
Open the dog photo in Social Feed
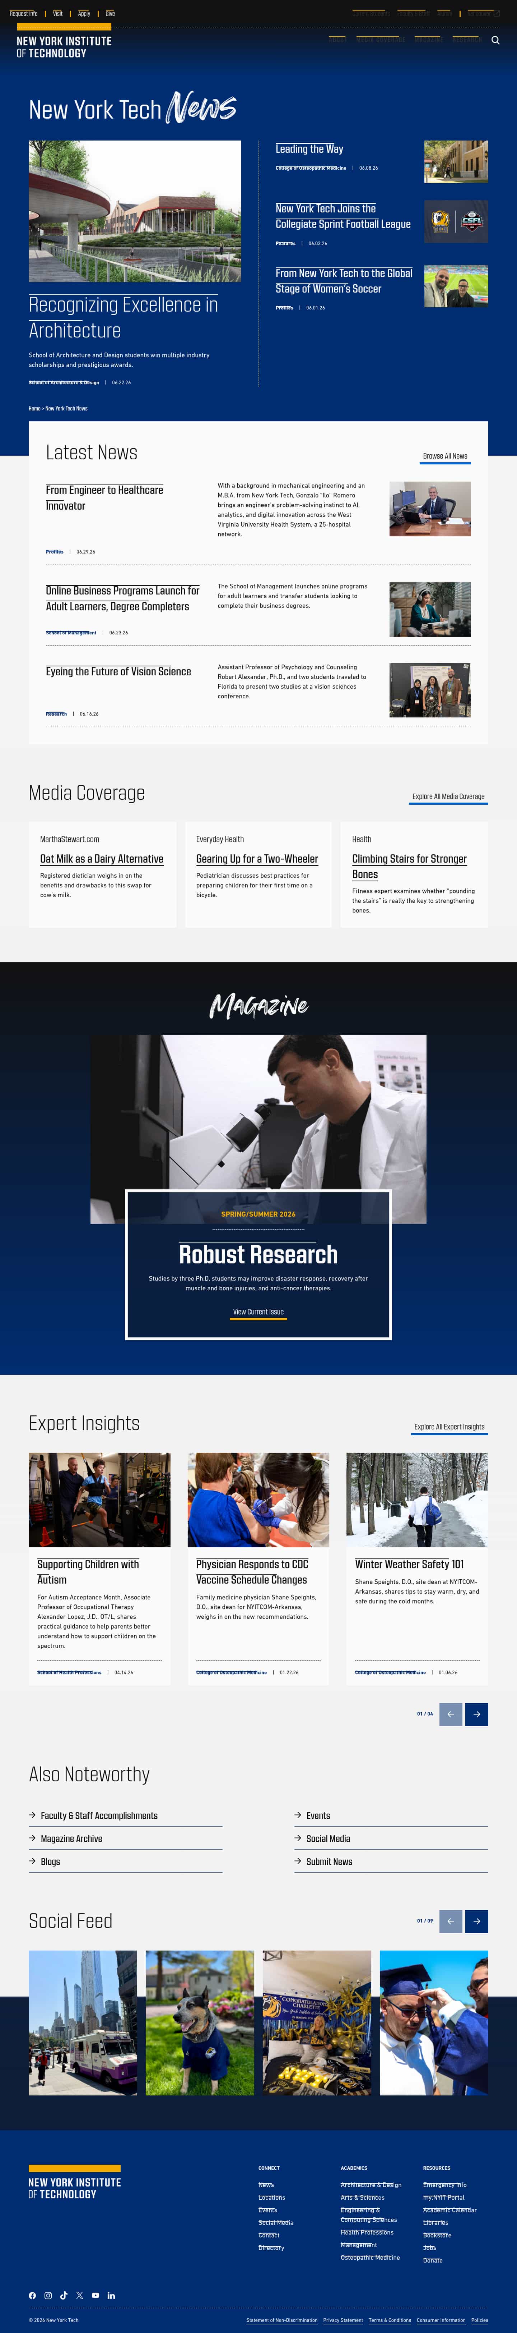pyautogui.click(x=199, y=2023)
